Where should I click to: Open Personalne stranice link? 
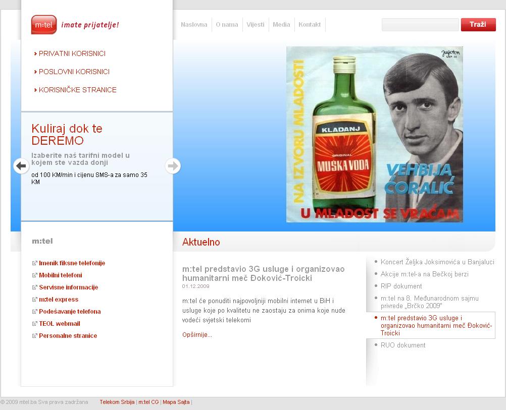pos(68,335)
